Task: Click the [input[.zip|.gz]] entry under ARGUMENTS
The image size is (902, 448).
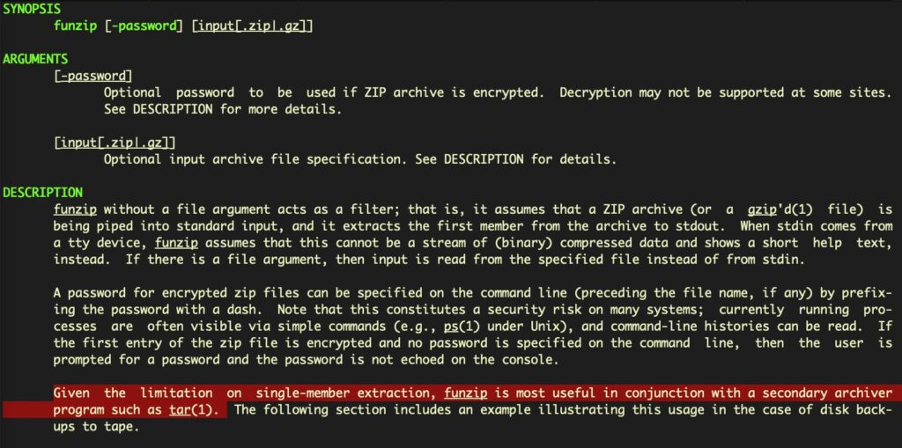Action: pyautogui.click(x=115, y=143)
